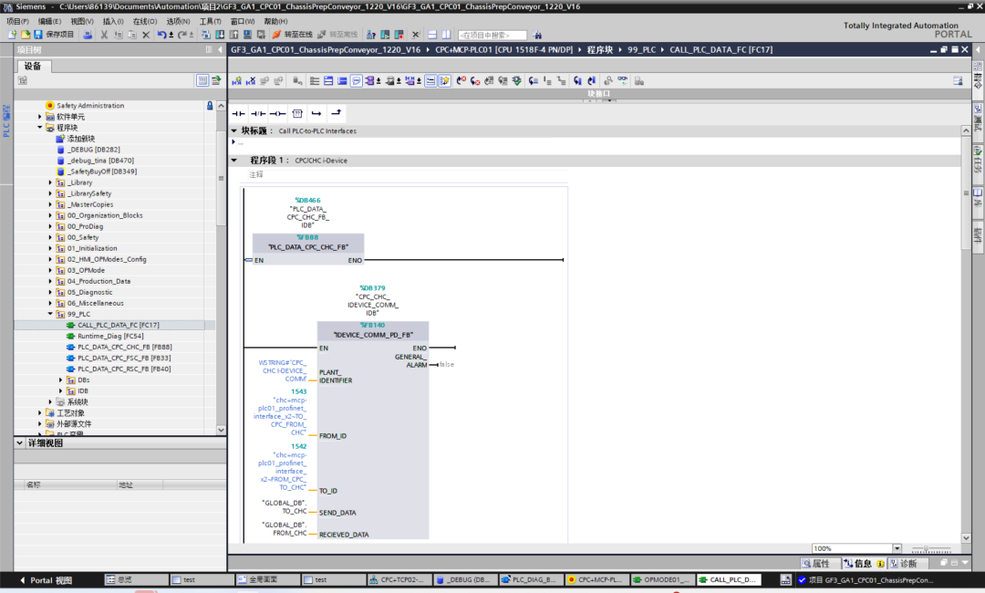Open an existing project via folder icon
The image size is (985, 593).
[x=26, y=35]
